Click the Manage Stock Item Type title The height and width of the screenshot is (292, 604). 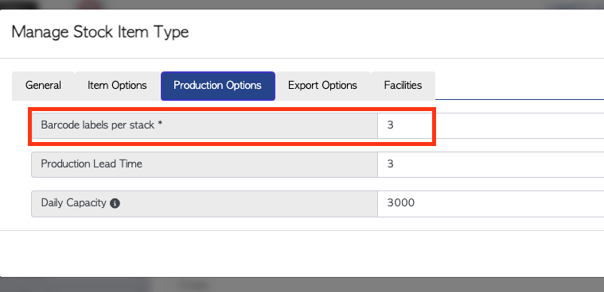click(100, 32)
